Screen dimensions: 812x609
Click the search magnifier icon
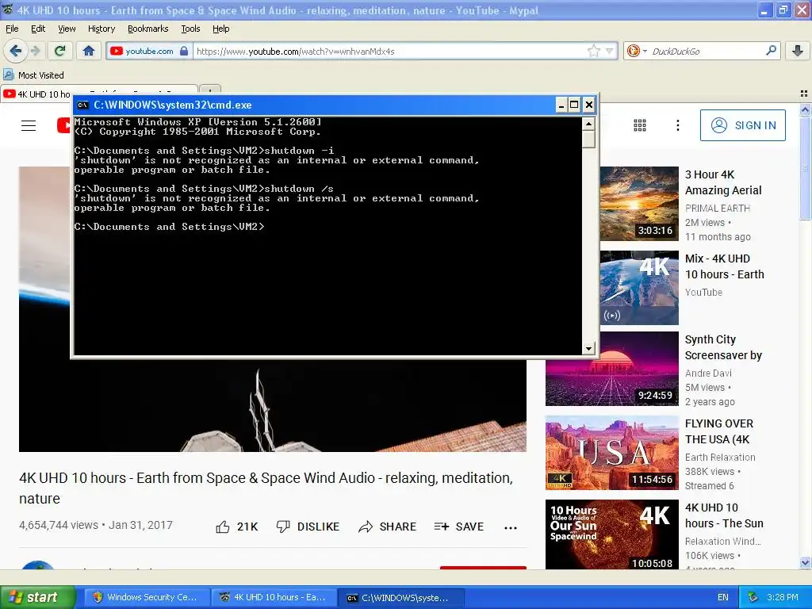(771, 51)
